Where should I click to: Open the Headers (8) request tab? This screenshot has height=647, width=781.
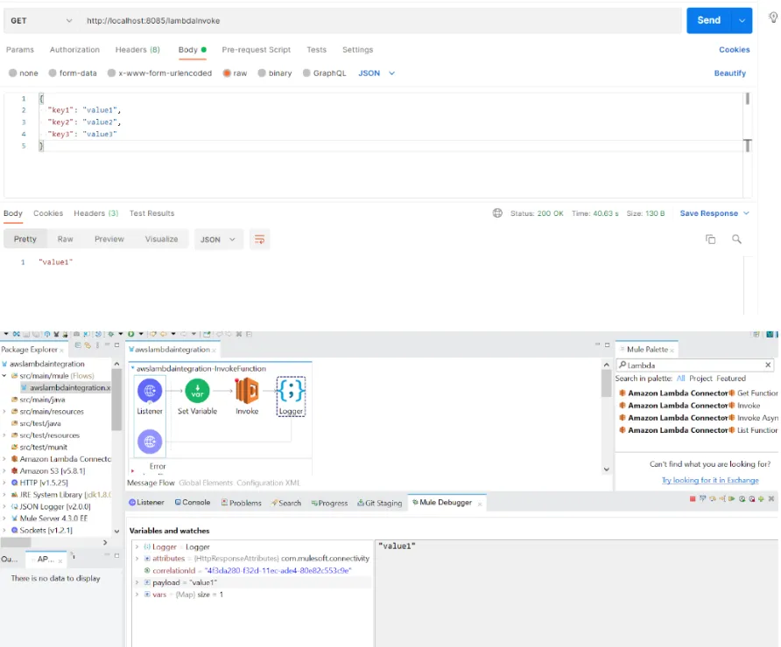137,50
